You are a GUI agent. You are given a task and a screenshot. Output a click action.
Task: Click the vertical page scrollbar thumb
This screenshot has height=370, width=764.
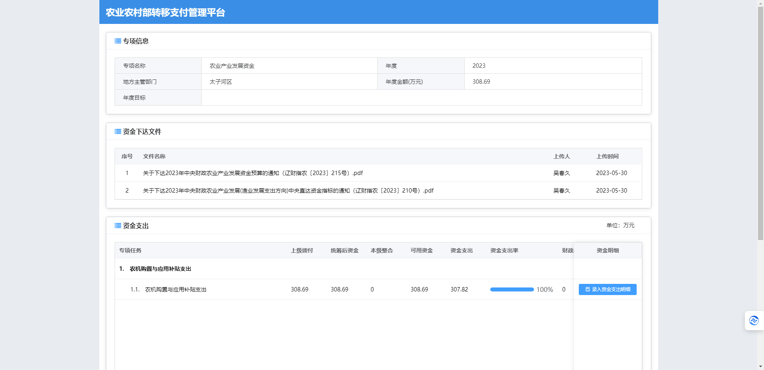(x=760, y=123)
